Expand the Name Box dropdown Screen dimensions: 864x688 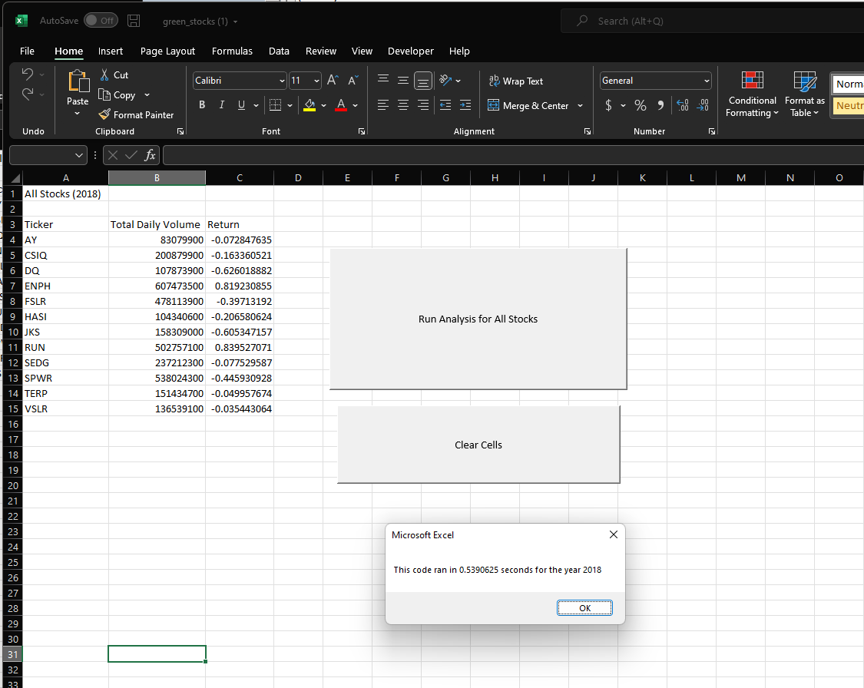[x=79, y=155]
